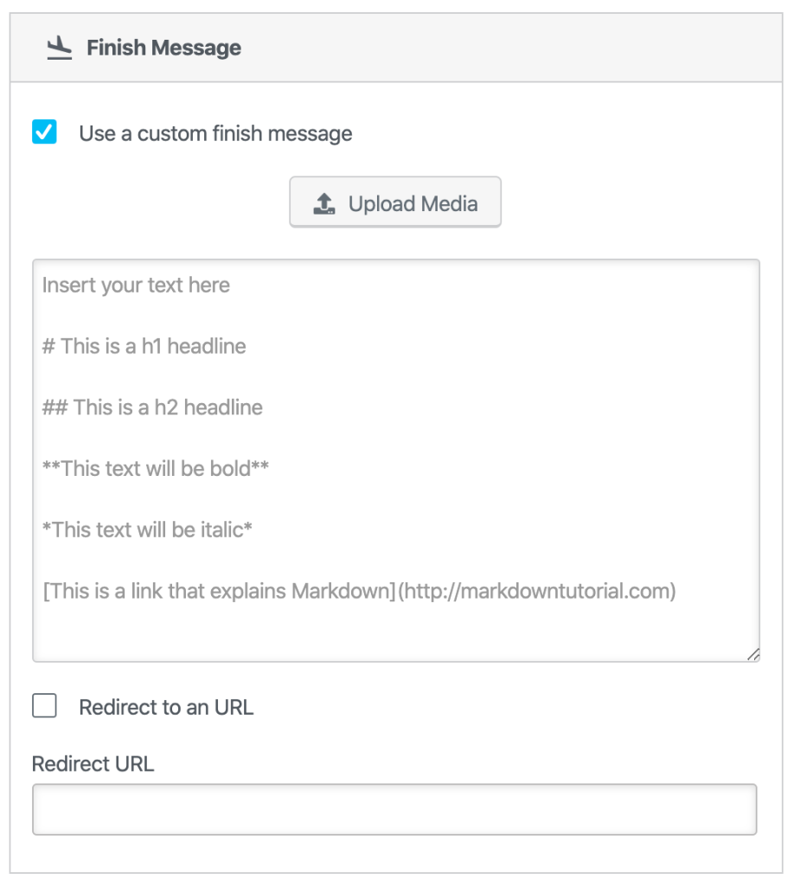
Task: Click the Markdown link placeholder line
Action: tap(216, 592)
